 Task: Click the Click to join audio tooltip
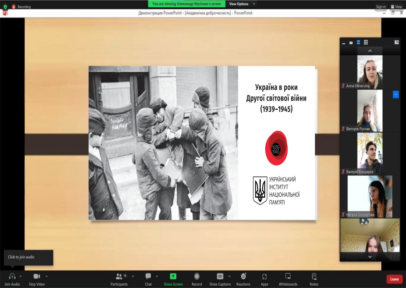pyautogui.click(x=28, y=257)
